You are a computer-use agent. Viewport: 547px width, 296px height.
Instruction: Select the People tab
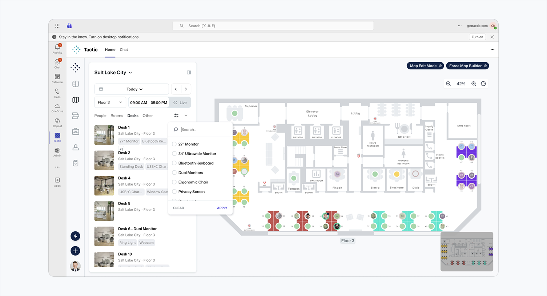coord(100,115)
